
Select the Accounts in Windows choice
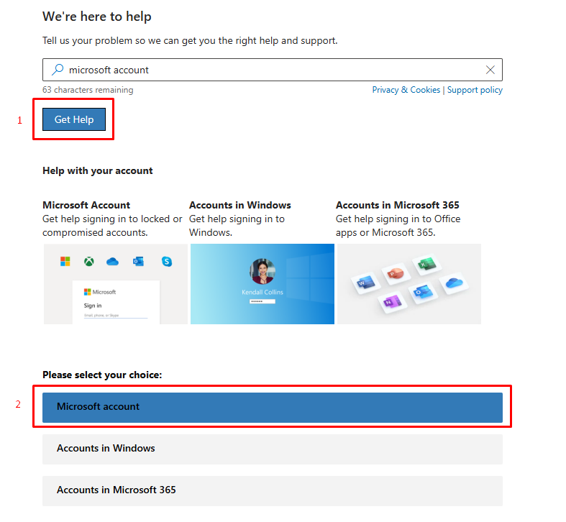[272, 449]
